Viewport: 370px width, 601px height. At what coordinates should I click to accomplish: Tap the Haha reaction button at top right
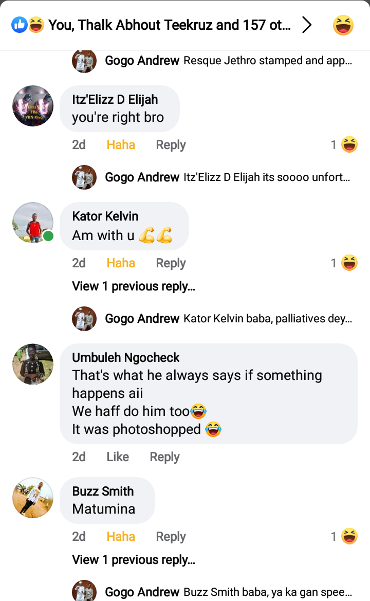tap(343, 25)
